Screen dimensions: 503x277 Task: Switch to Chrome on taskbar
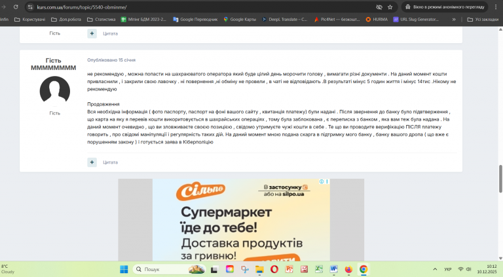tap(363, 269)
